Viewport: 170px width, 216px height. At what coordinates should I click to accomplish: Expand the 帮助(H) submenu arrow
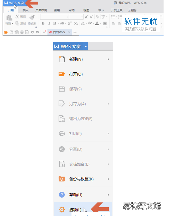[109, 195]
